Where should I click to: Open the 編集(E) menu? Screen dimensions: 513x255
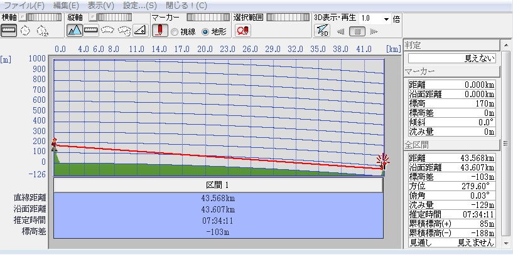coord(66,6)
